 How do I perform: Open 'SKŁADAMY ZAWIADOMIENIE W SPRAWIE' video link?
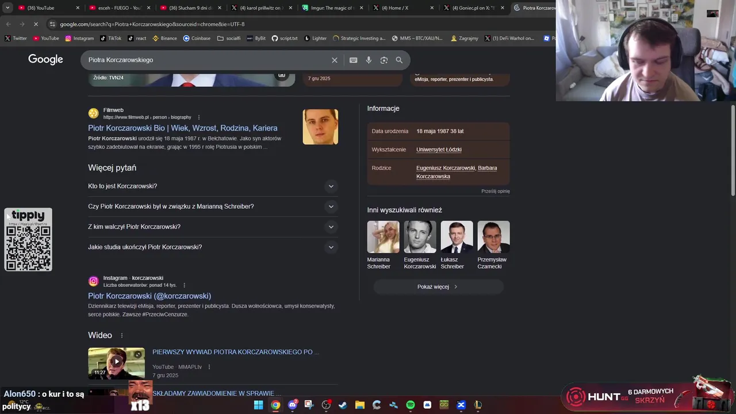[217, 394]
